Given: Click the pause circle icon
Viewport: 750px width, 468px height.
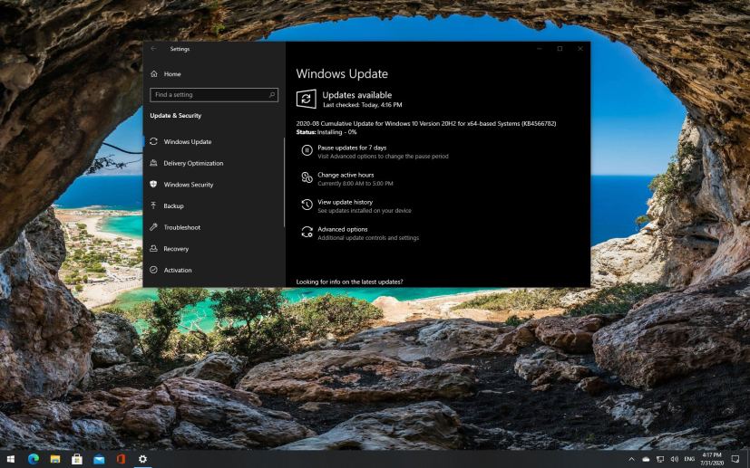Looking at the screenshot, I should pos(307,150).
